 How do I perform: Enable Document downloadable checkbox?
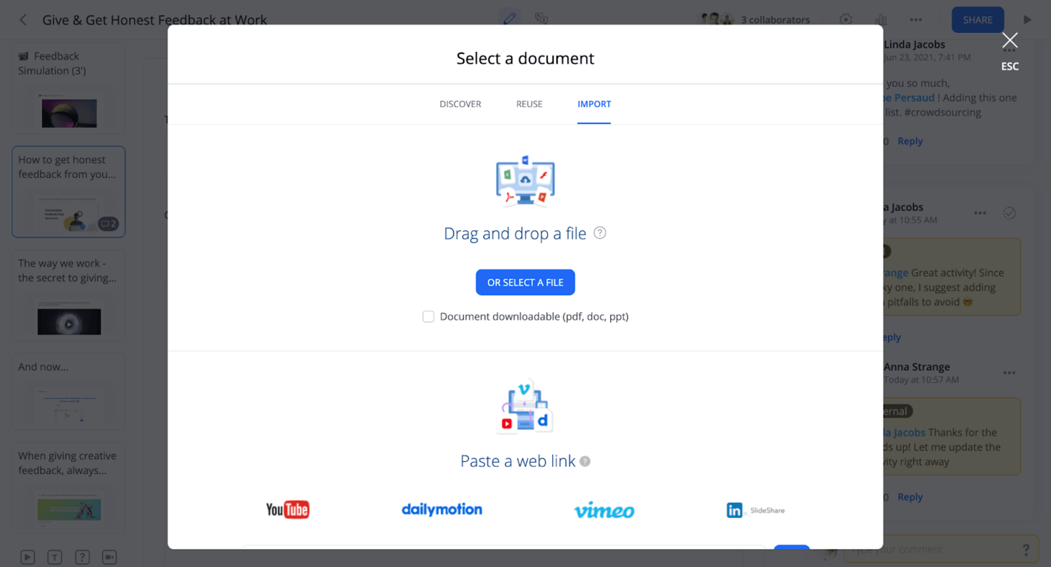point(428,316)
